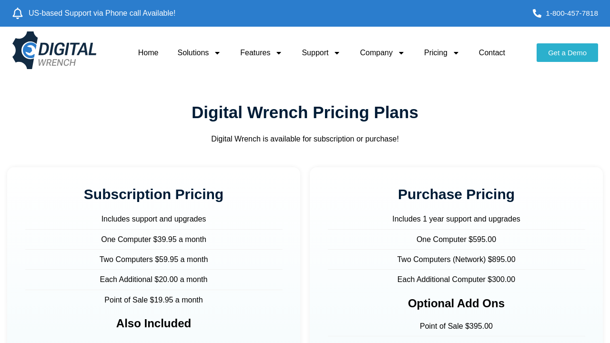Expand the Support dropdown arrow
Viewport: 610px width, 343px height.
337,53
